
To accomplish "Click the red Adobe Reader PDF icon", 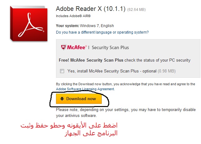I will 29,24.
